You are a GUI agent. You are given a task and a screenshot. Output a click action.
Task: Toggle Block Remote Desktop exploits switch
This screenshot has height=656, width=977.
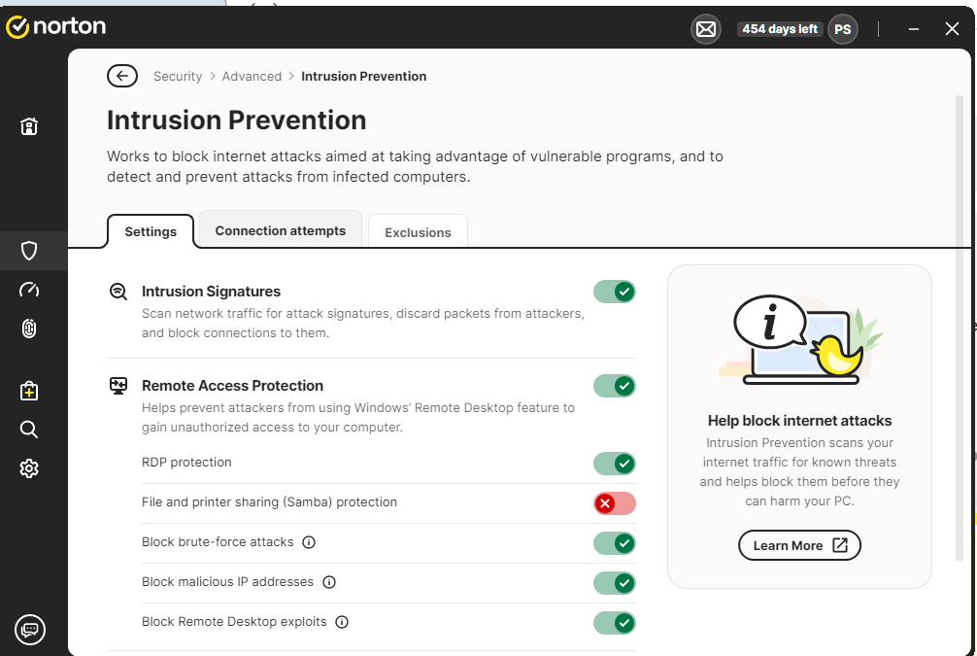coord(615,623)
